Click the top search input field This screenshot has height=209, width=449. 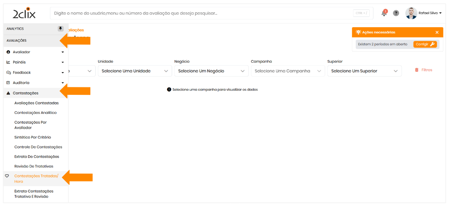click(202, 13)
